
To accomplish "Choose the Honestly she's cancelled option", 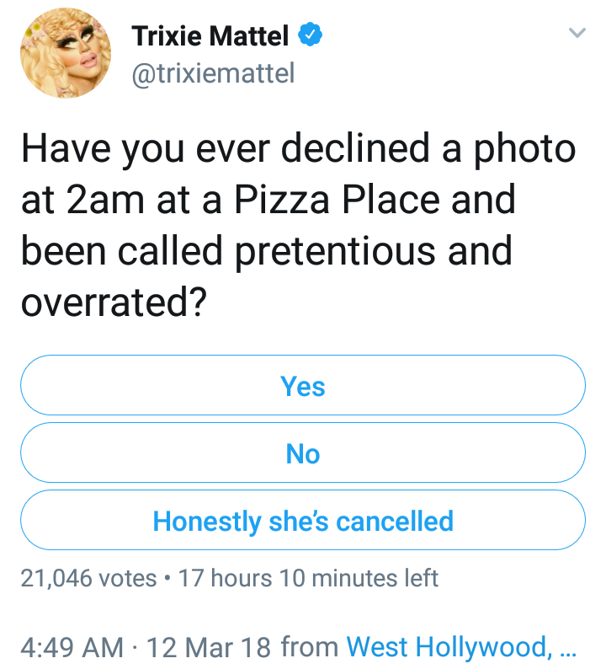I will (302, 521).
